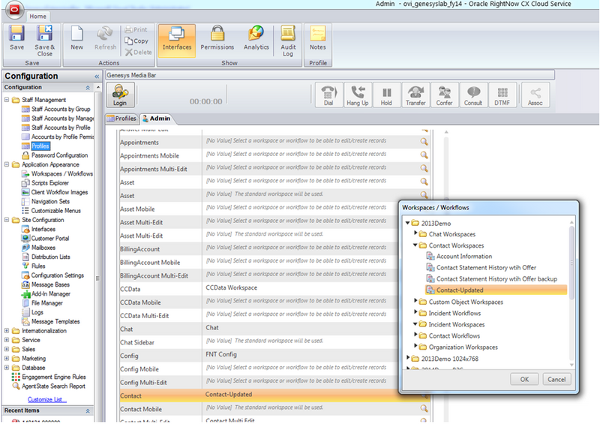Collapse the Recent Items section
Viewport: 600px width, 424px height.
pyautogui.click(x=88, y=410)
